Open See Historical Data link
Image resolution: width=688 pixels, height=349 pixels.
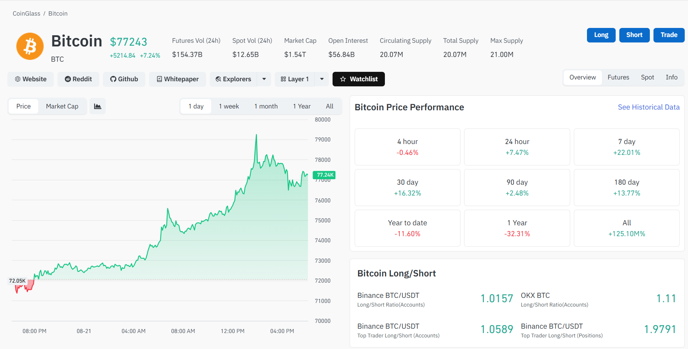point(649,107)
